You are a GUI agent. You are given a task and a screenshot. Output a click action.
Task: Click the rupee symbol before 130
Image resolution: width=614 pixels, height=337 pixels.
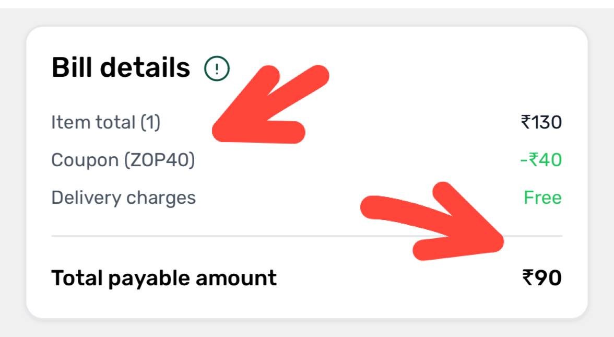point(525,122)
